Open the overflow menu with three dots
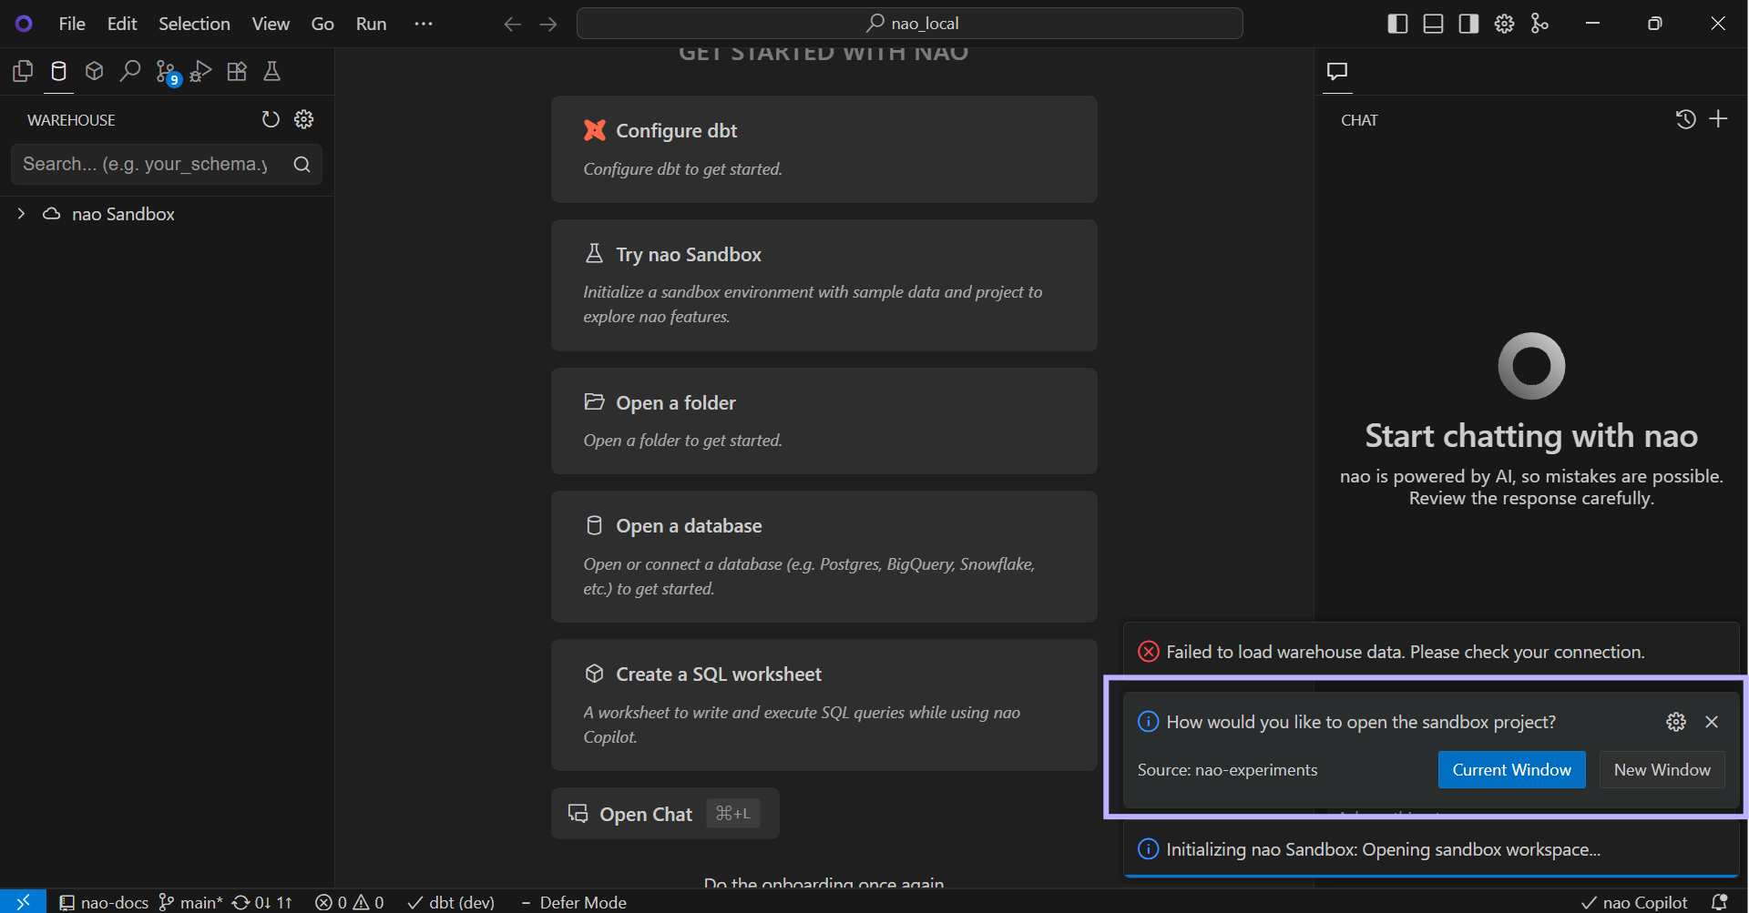This screenshot has height=913, width=1749. [424, 24]
